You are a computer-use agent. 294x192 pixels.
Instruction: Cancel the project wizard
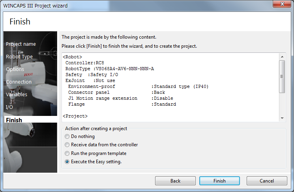(x=267, y=181)
